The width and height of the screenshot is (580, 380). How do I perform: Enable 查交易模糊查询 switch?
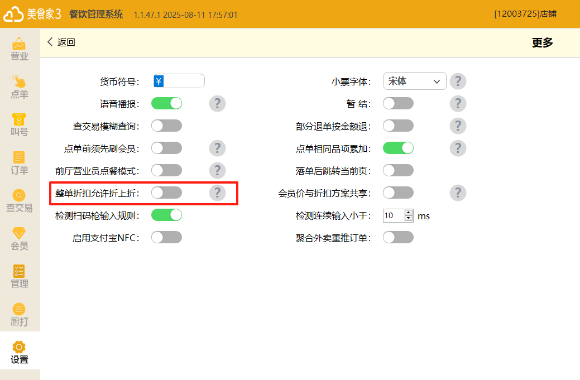166,126
